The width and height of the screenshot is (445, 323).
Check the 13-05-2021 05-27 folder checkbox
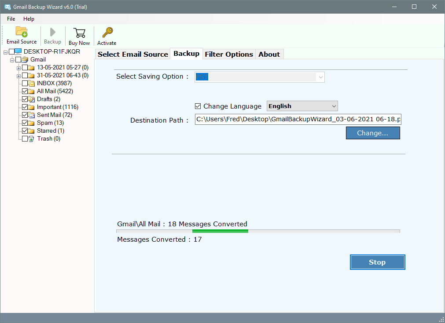[x=25, y=67]
